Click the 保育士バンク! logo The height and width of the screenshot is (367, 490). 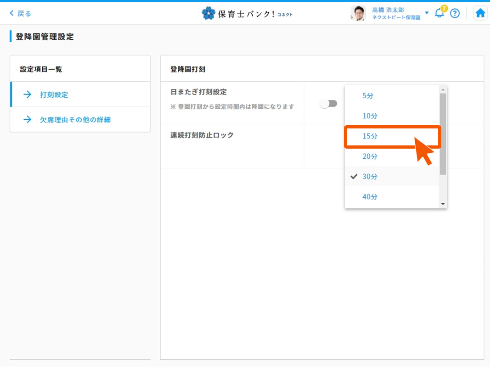pyautogui.click(x=247, y=13)
